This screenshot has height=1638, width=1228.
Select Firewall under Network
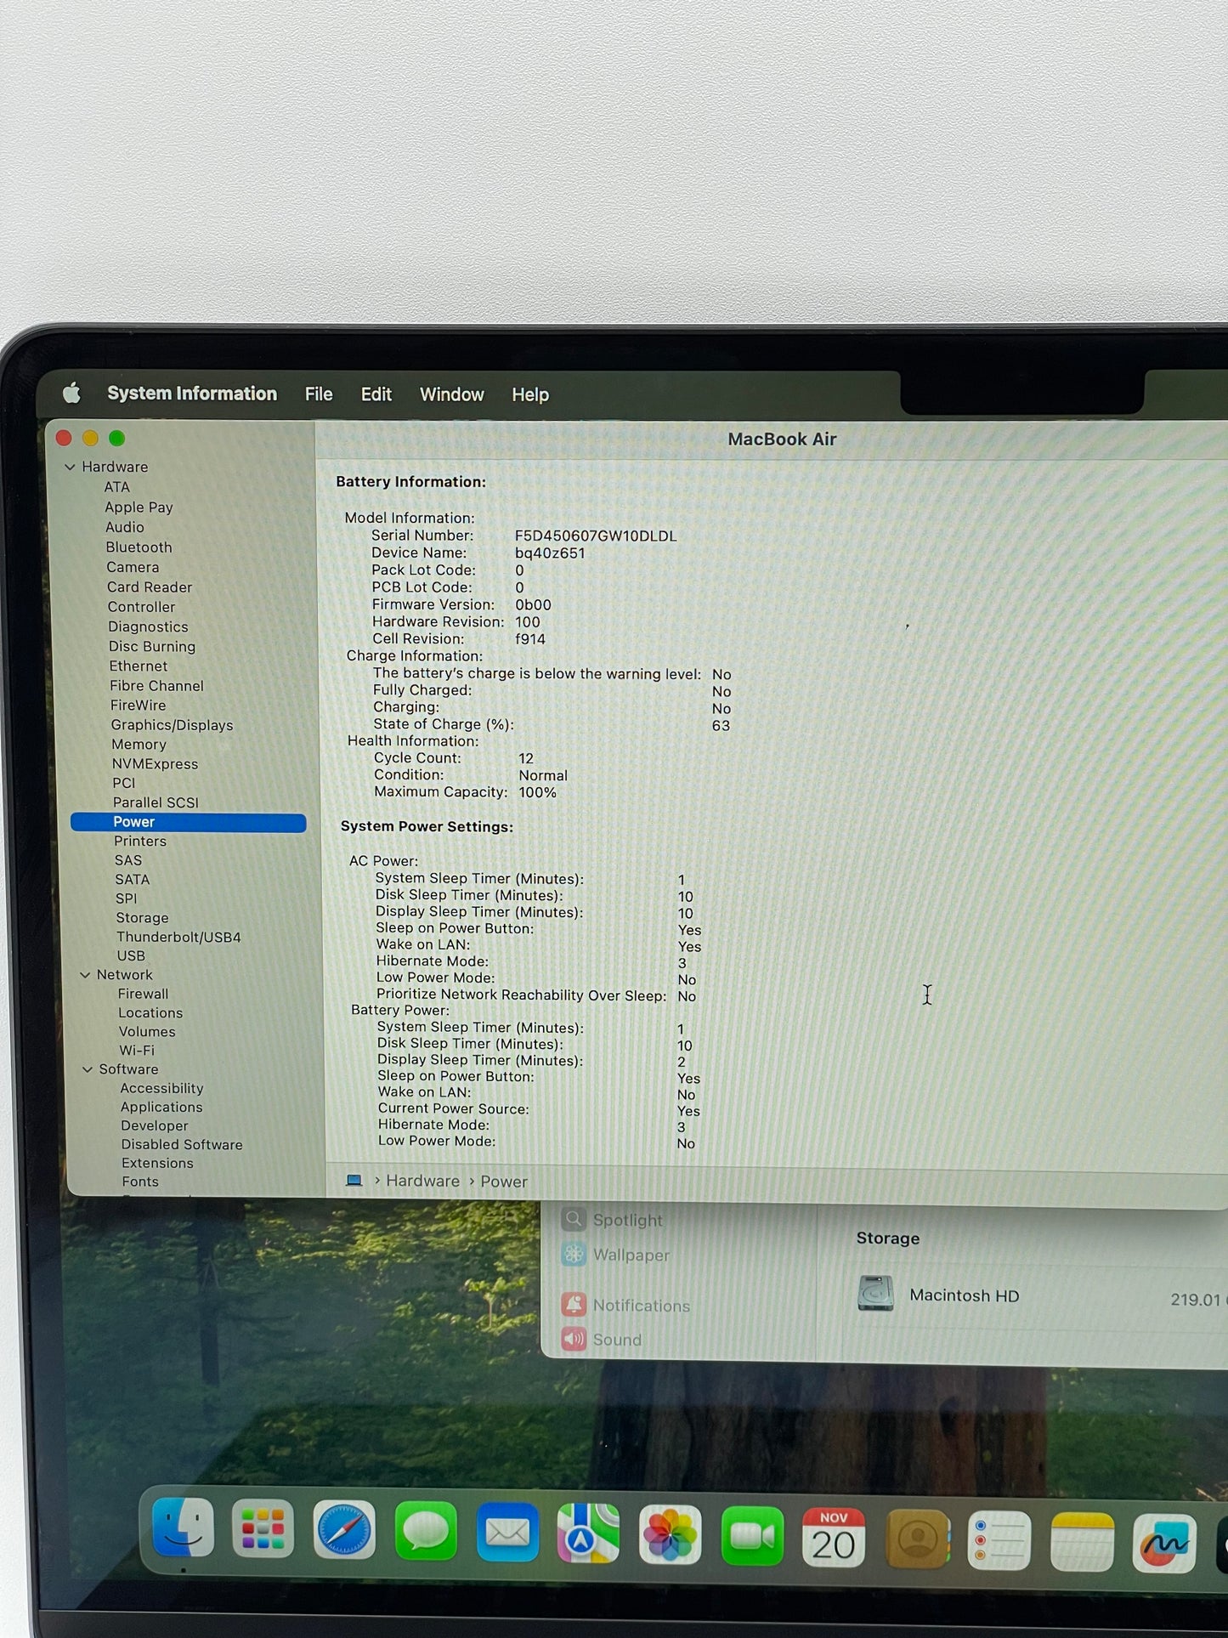coord(143,994)
